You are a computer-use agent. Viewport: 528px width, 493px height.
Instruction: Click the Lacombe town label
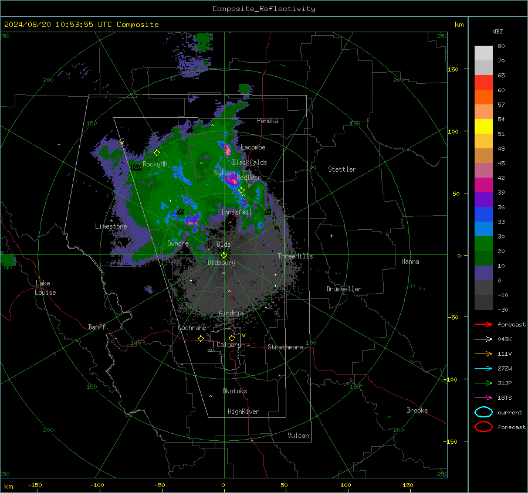tap(253, 147)
